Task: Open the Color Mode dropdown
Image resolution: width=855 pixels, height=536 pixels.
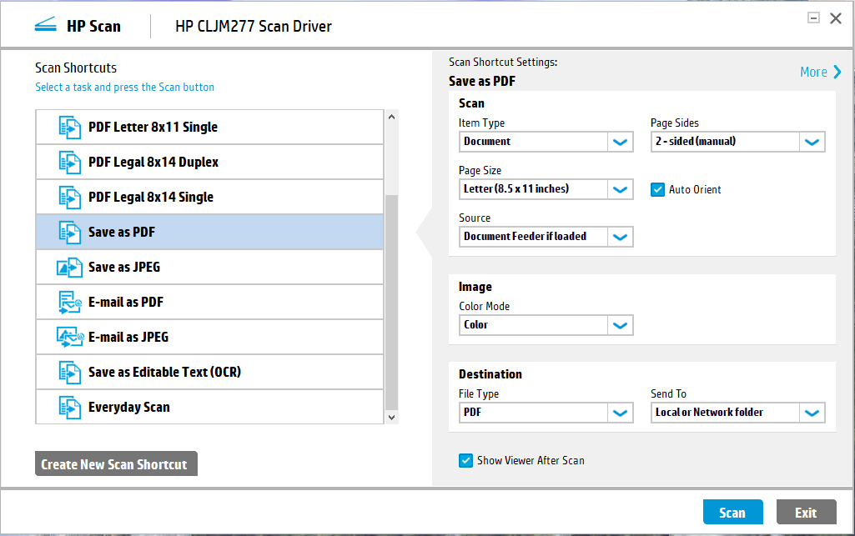Action: 620,325
